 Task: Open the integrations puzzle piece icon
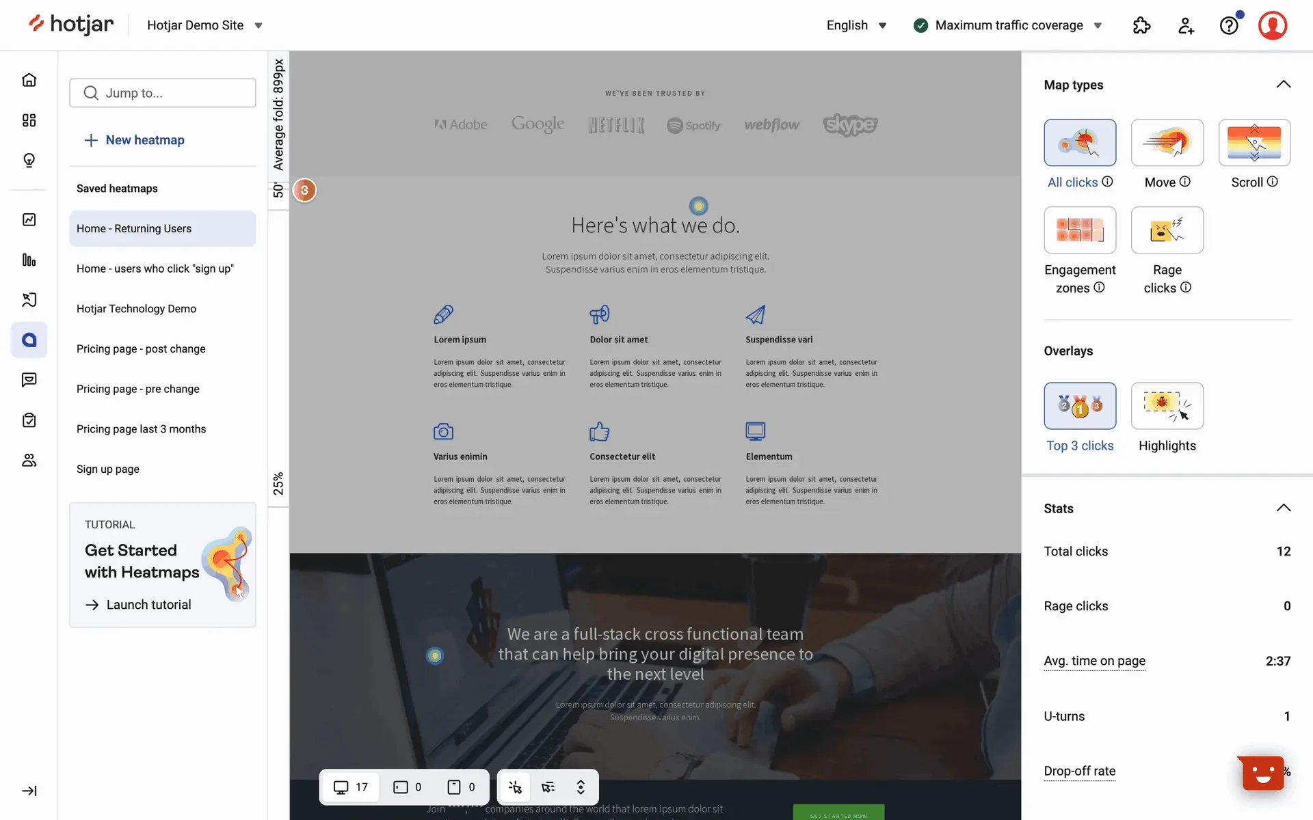[x=1141, y=25]
